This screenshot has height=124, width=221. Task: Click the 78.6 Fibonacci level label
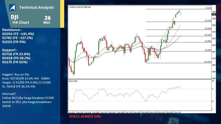[x=208, y=50]
